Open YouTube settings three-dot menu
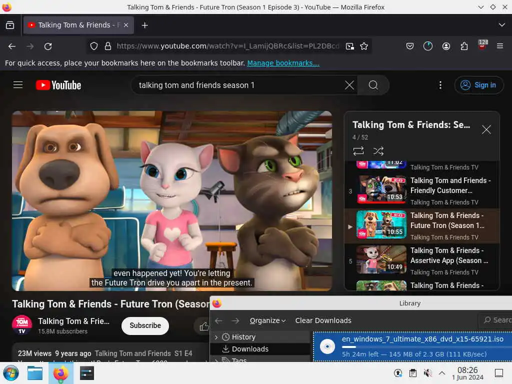 (440, 85)
